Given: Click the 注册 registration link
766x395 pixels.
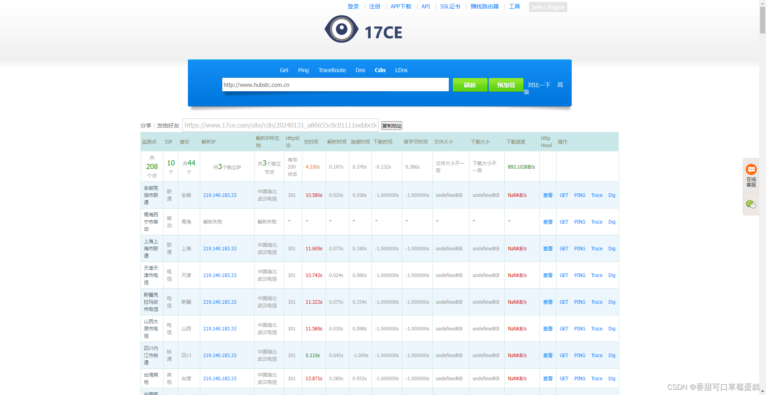Looking at the screenshot, I should pyautogui.click(x=375, y=6).
